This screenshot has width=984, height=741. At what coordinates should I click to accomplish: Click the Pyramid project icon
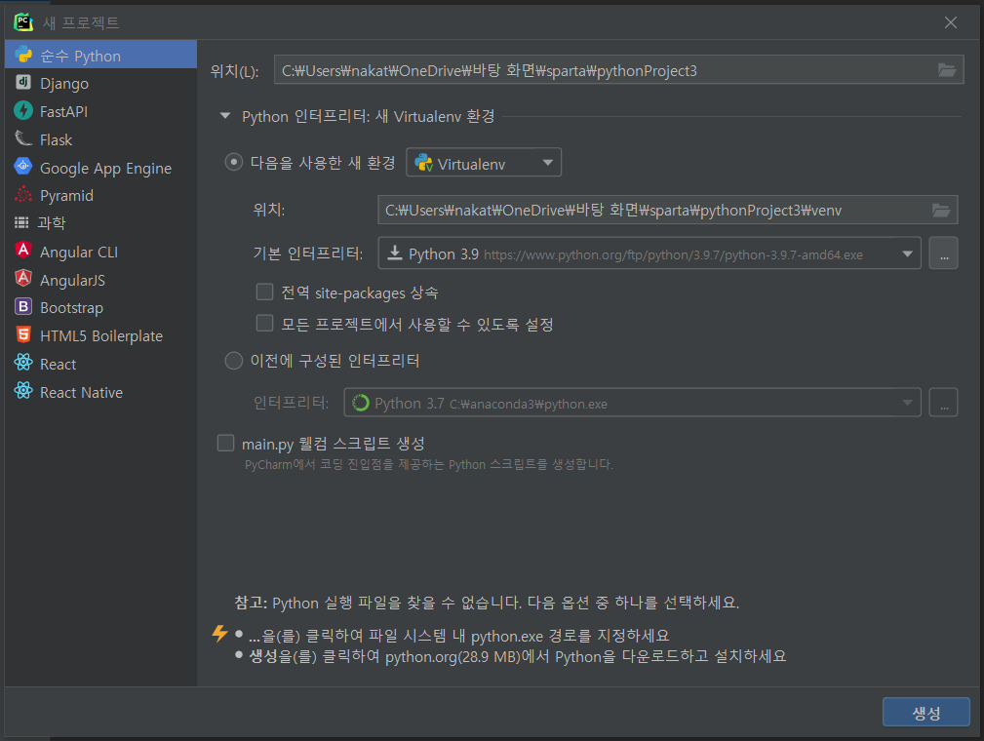point(23,195)
